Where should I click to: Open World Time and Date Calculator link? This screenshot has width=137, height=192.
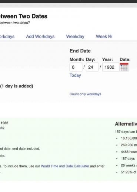65,166
